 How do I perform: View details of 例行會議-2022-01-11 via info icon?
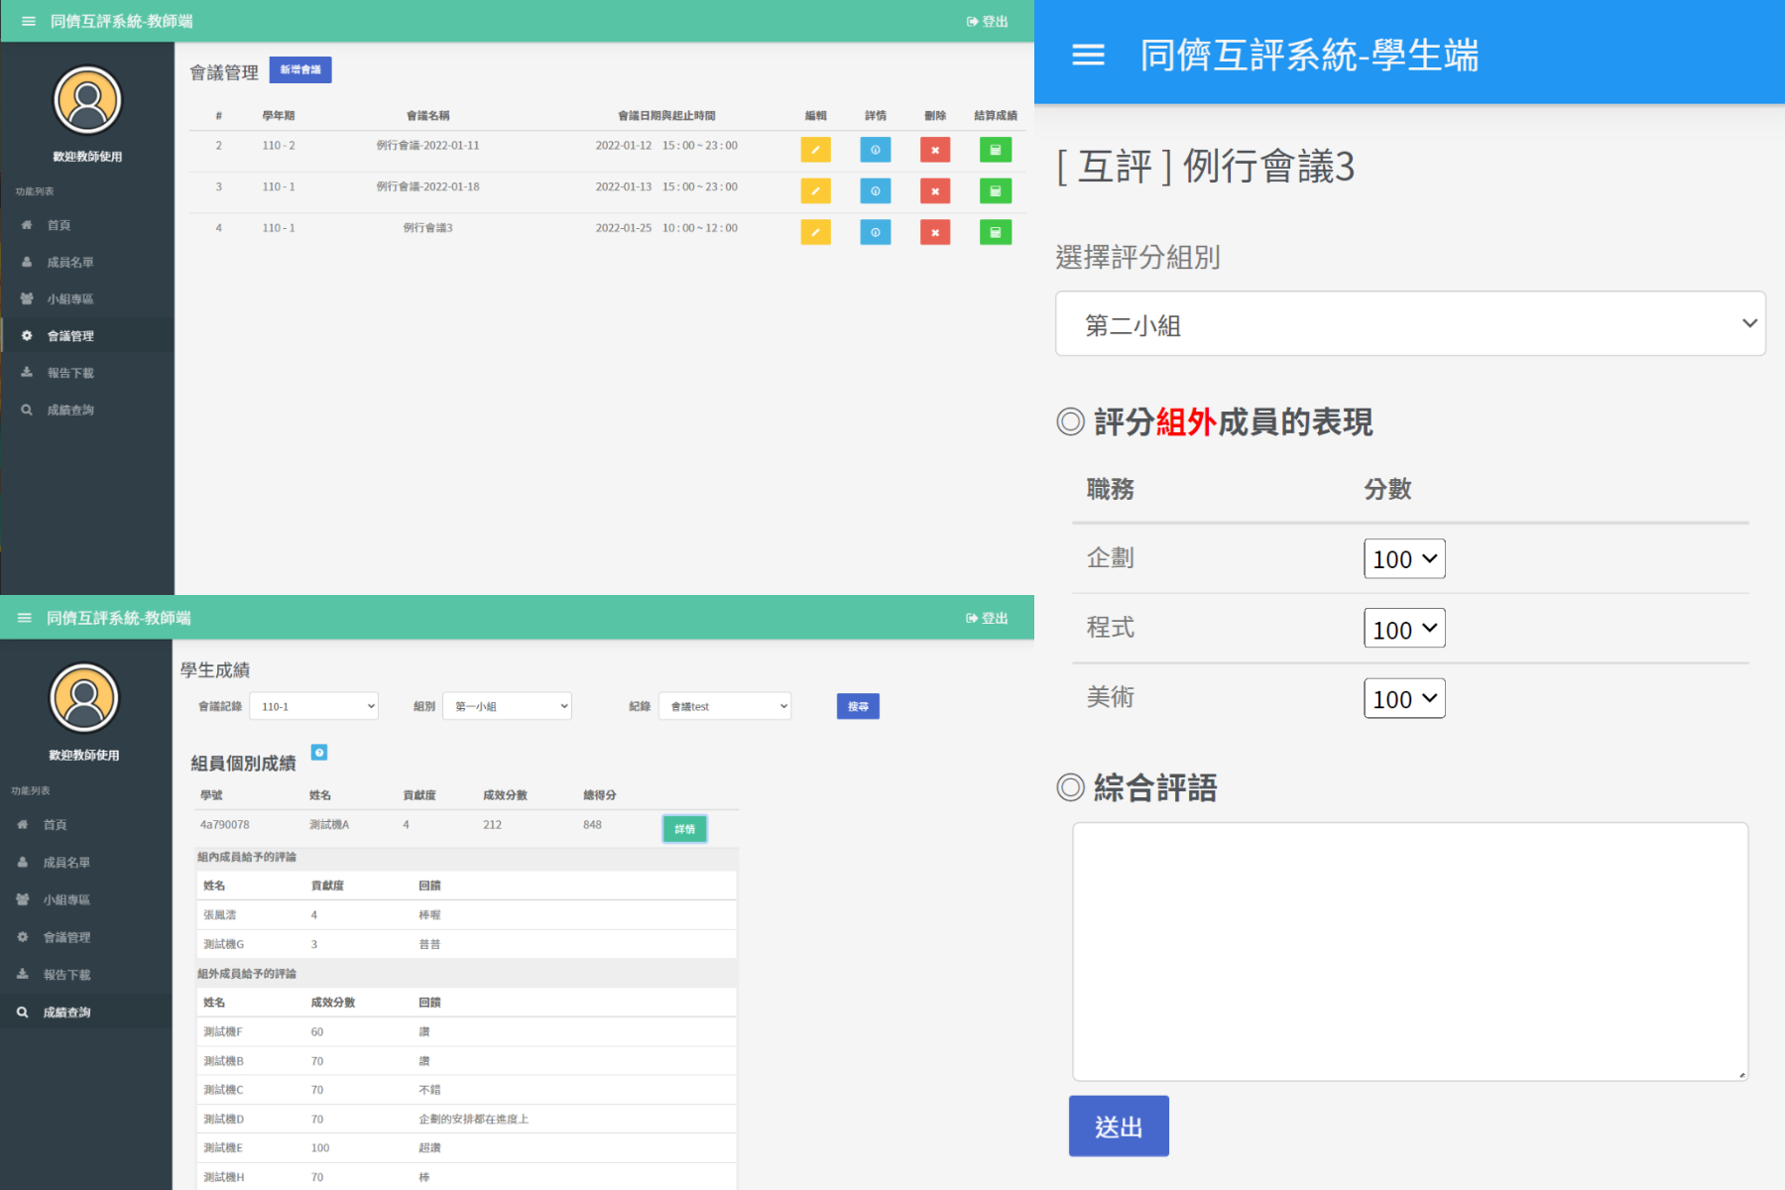click(875, 150)
